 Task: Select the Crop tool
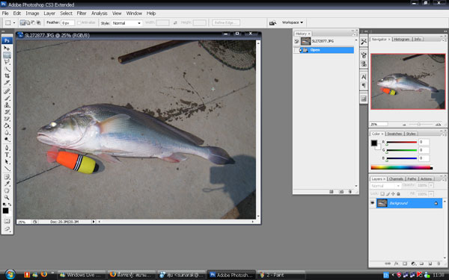click(7, 75)
